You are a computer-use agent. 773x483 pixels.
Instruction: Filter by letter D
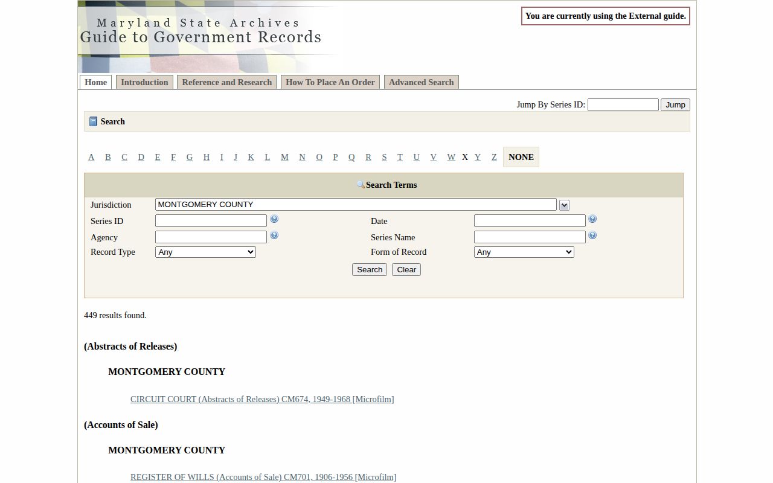141,157
